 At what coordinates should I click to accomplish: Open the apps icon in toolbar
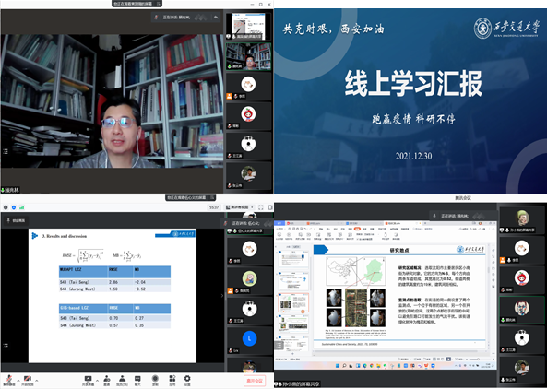172,380
